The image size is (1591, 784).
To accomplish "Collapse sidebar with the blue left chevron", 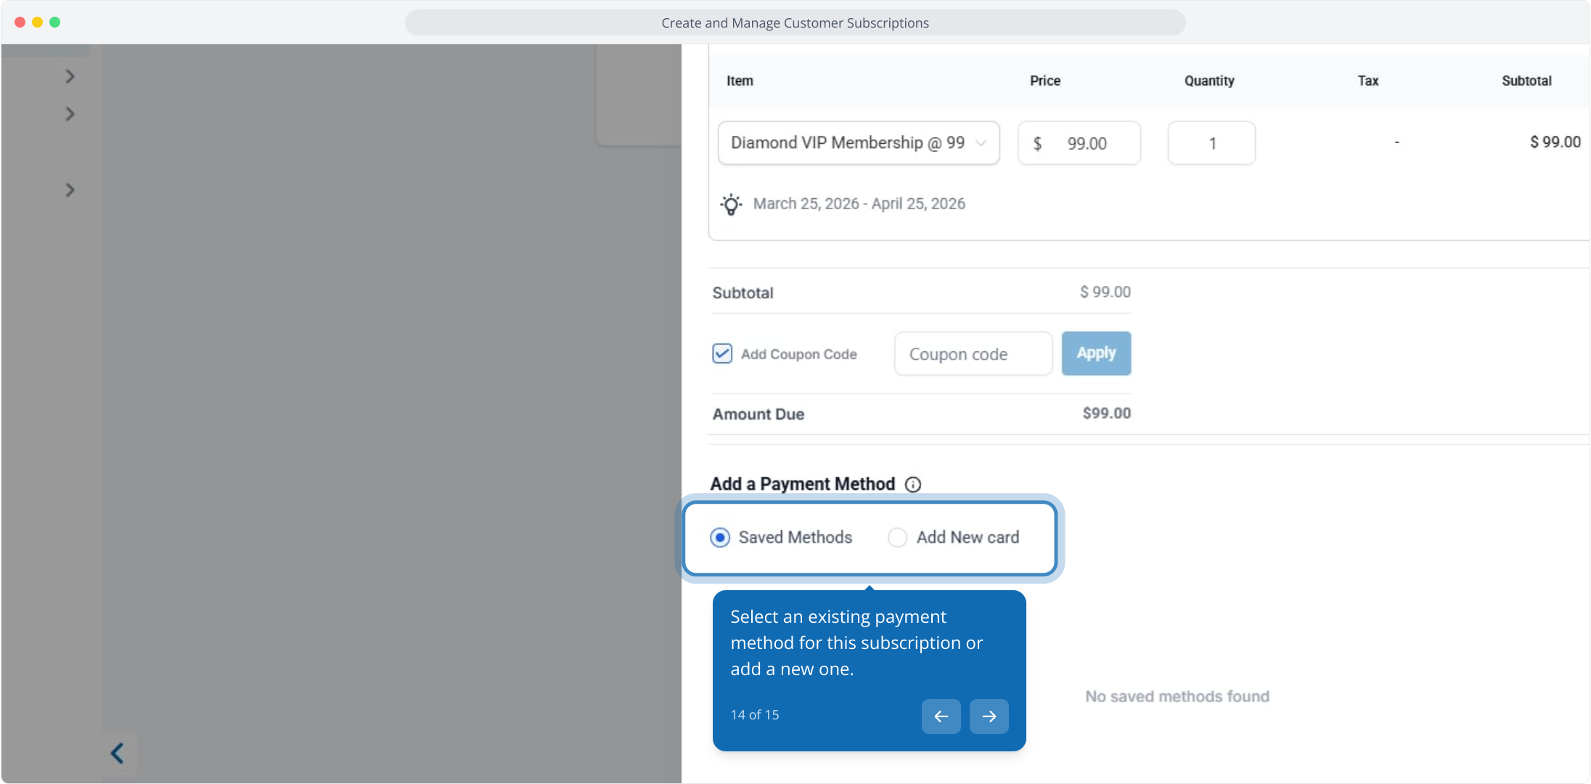I will pos(118,753).
